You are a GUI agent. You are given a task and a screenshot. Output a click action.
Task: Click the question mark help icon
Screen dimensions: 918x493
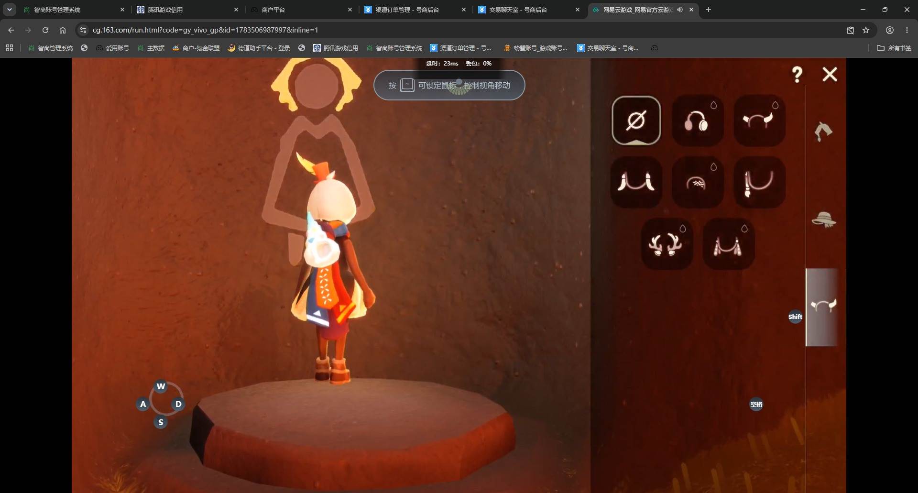(x=797, y=75)
